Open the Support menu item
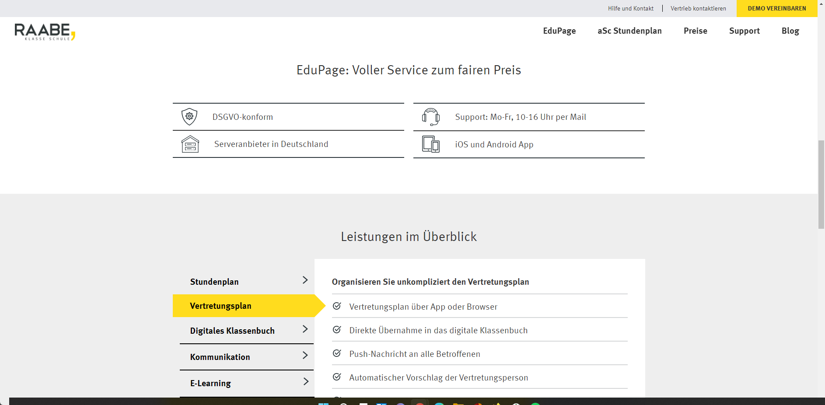The width and height of the screenshot is (825, 405). pos(745,31)
